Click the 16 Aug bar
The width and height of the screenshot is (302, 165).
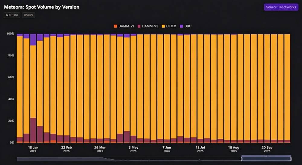234,88
